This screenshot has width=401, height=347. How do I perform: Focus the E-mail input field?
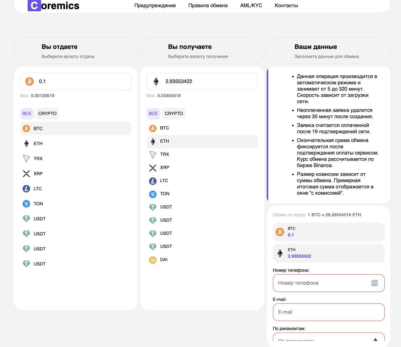point(329,312)
